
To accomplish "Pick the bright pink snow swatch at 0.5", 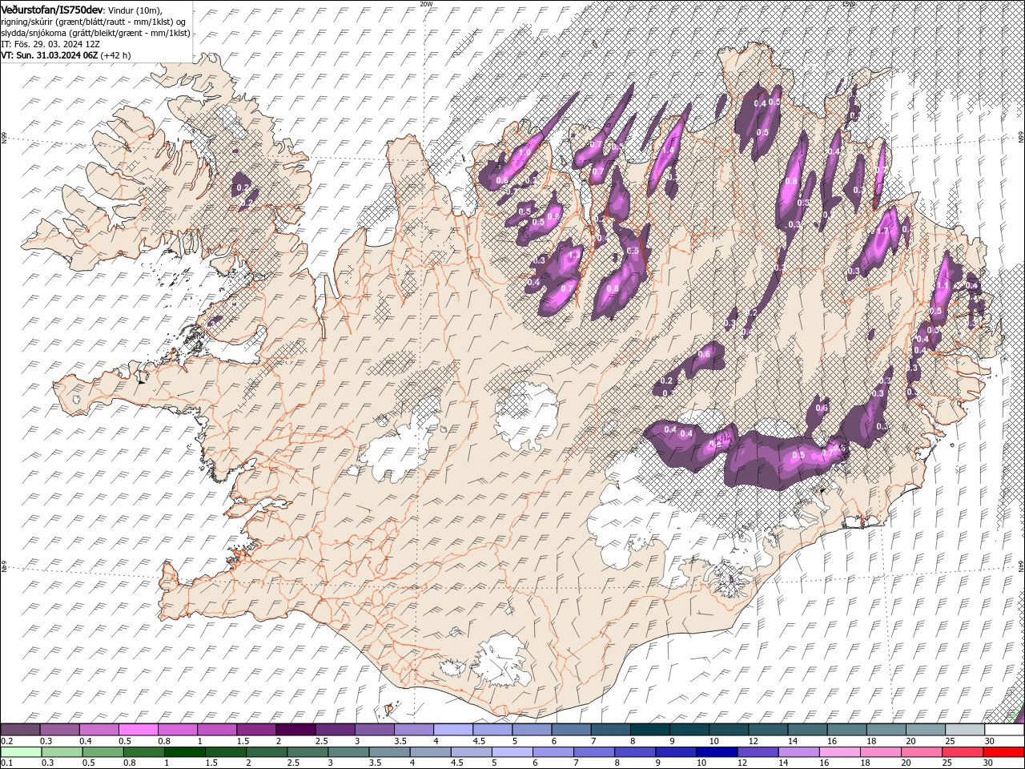I will pos(138,730).
